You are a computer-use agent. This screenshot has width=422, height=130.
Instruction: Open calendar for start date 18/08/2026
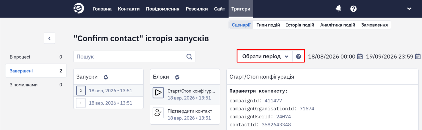360,56
